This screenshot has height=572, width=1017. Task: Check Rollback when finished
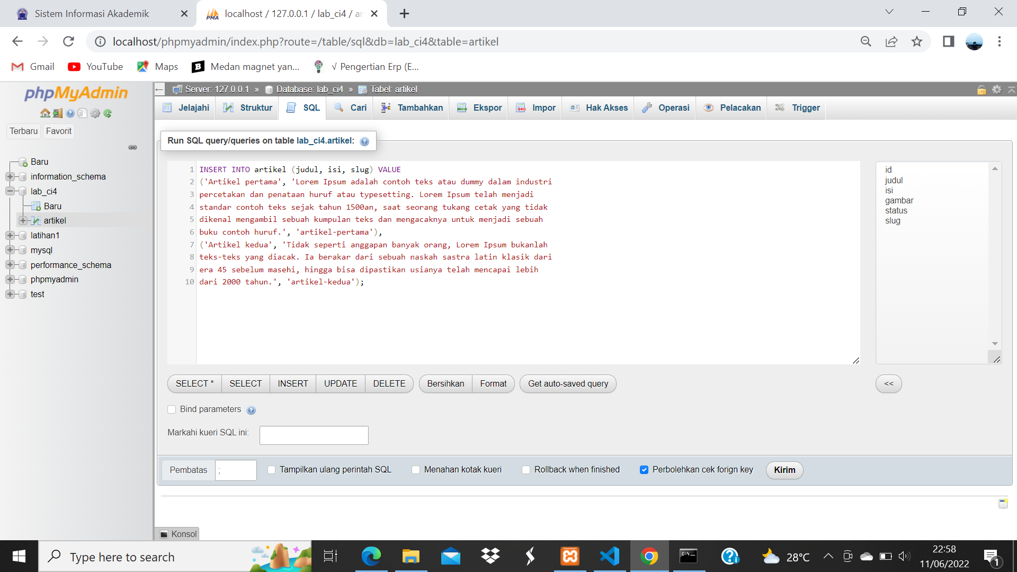tap(525, 470)
